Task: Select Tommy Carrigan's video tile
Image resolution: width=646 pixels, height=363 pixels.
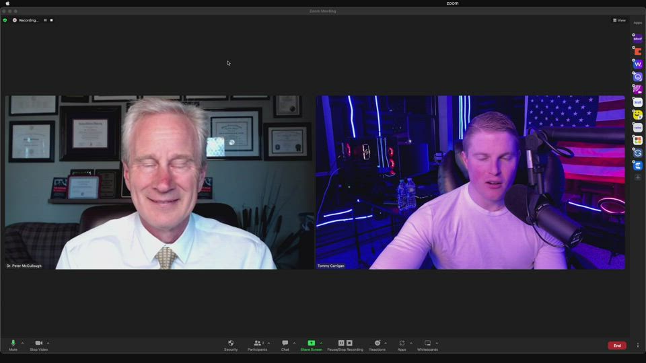Action: 470,182
